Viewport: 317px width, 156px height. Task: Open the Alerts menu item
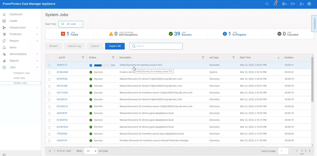point(13,47)
